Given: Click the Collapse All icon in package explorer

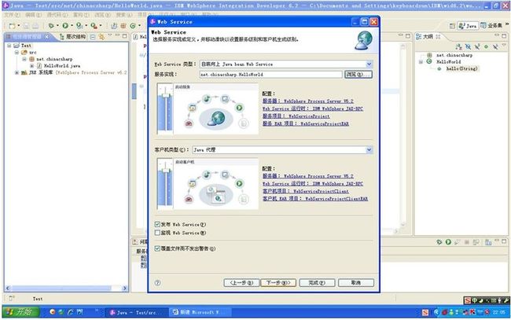Looking at the screenshot, I should [93, 37].
